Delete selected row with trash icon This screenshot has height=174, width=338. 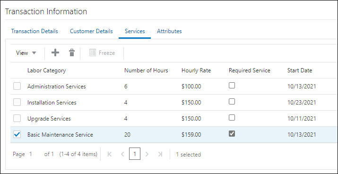71,52
